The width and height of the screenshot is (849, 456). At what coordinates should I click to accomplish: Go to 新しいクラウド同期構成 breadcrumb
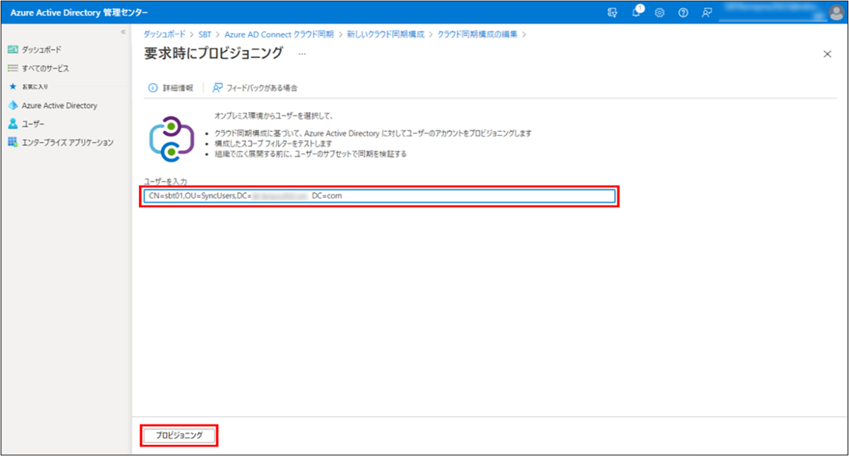click(x=385, y=34)
